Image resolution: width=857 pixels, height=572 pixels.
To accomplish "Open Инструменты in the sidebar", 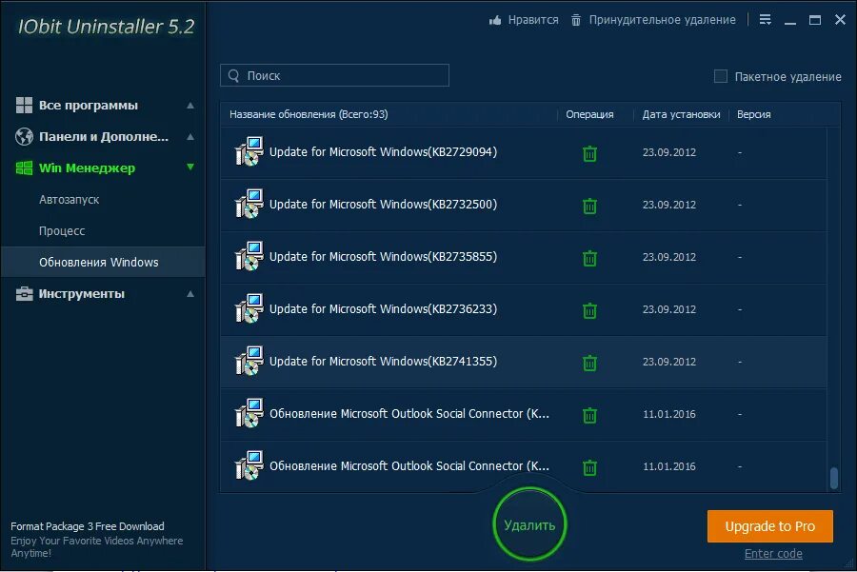I will (x=82, y=294).
